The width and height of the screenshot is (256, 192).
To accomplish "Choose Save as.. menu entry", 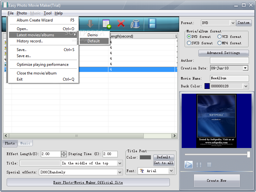I will [x=43, y=56].
